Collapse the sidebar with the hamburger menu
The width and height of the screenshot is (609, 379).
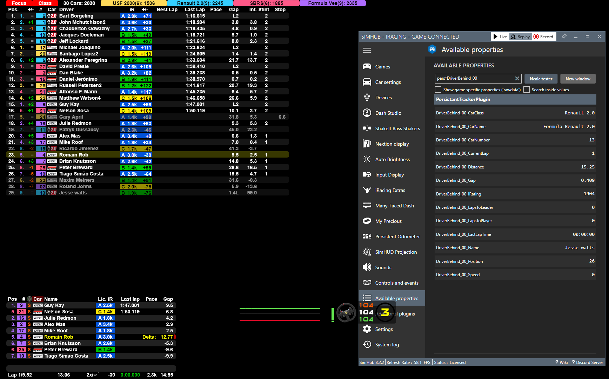(367, 50)
